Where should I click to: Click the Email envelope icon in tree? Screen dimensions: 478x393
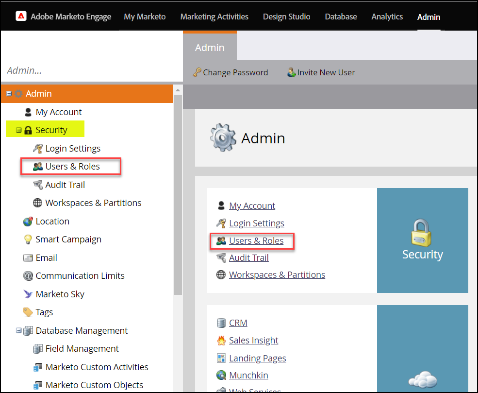28,258
